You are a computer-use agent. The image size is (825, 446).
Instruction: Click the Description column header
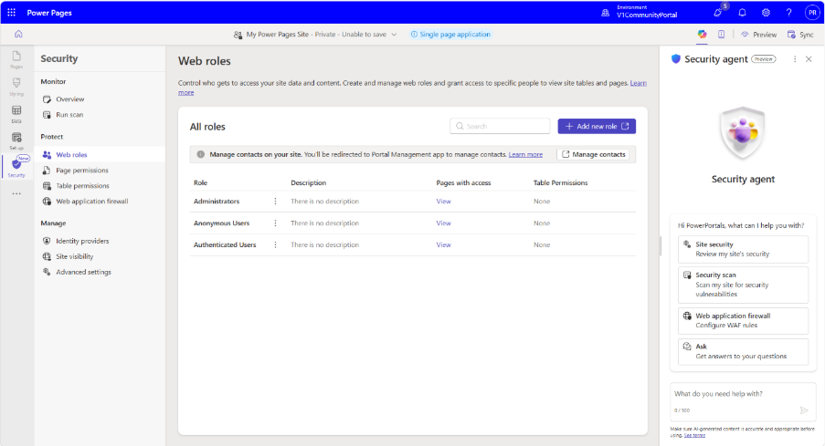click(x=308, y=182)
